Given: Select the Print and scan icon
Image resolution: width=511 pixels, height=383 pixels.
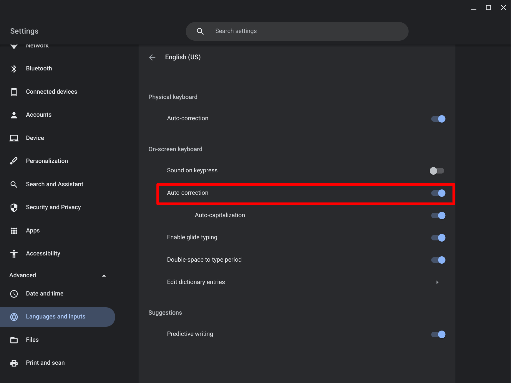Looking at the screenshot, I should [x=14, y=363].
